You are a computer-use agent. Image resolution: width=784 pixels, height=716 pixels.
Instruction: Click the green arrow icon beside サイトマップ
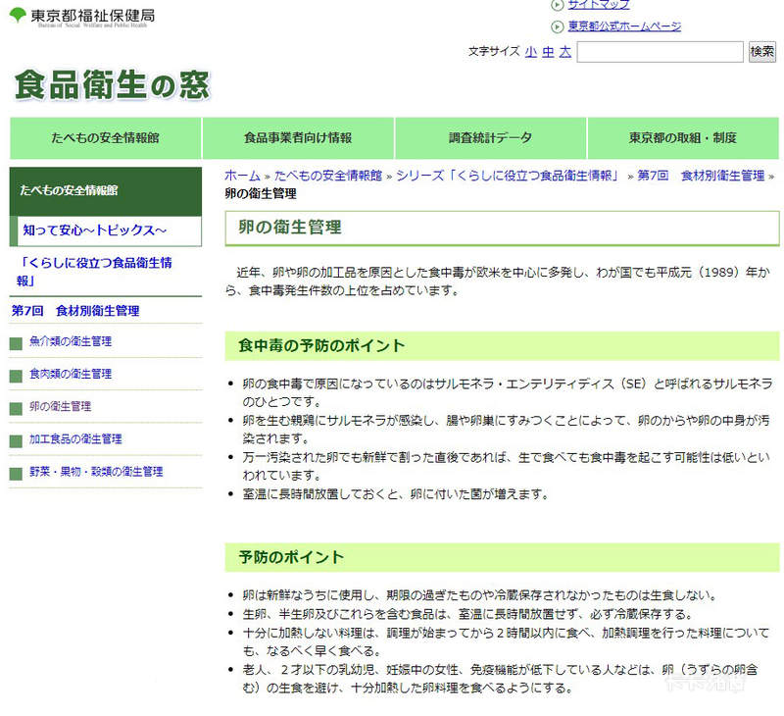[x=556, y=6]
